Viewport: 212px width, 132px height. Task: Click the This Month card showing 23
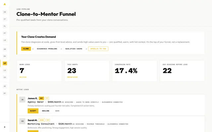[87, 71]
